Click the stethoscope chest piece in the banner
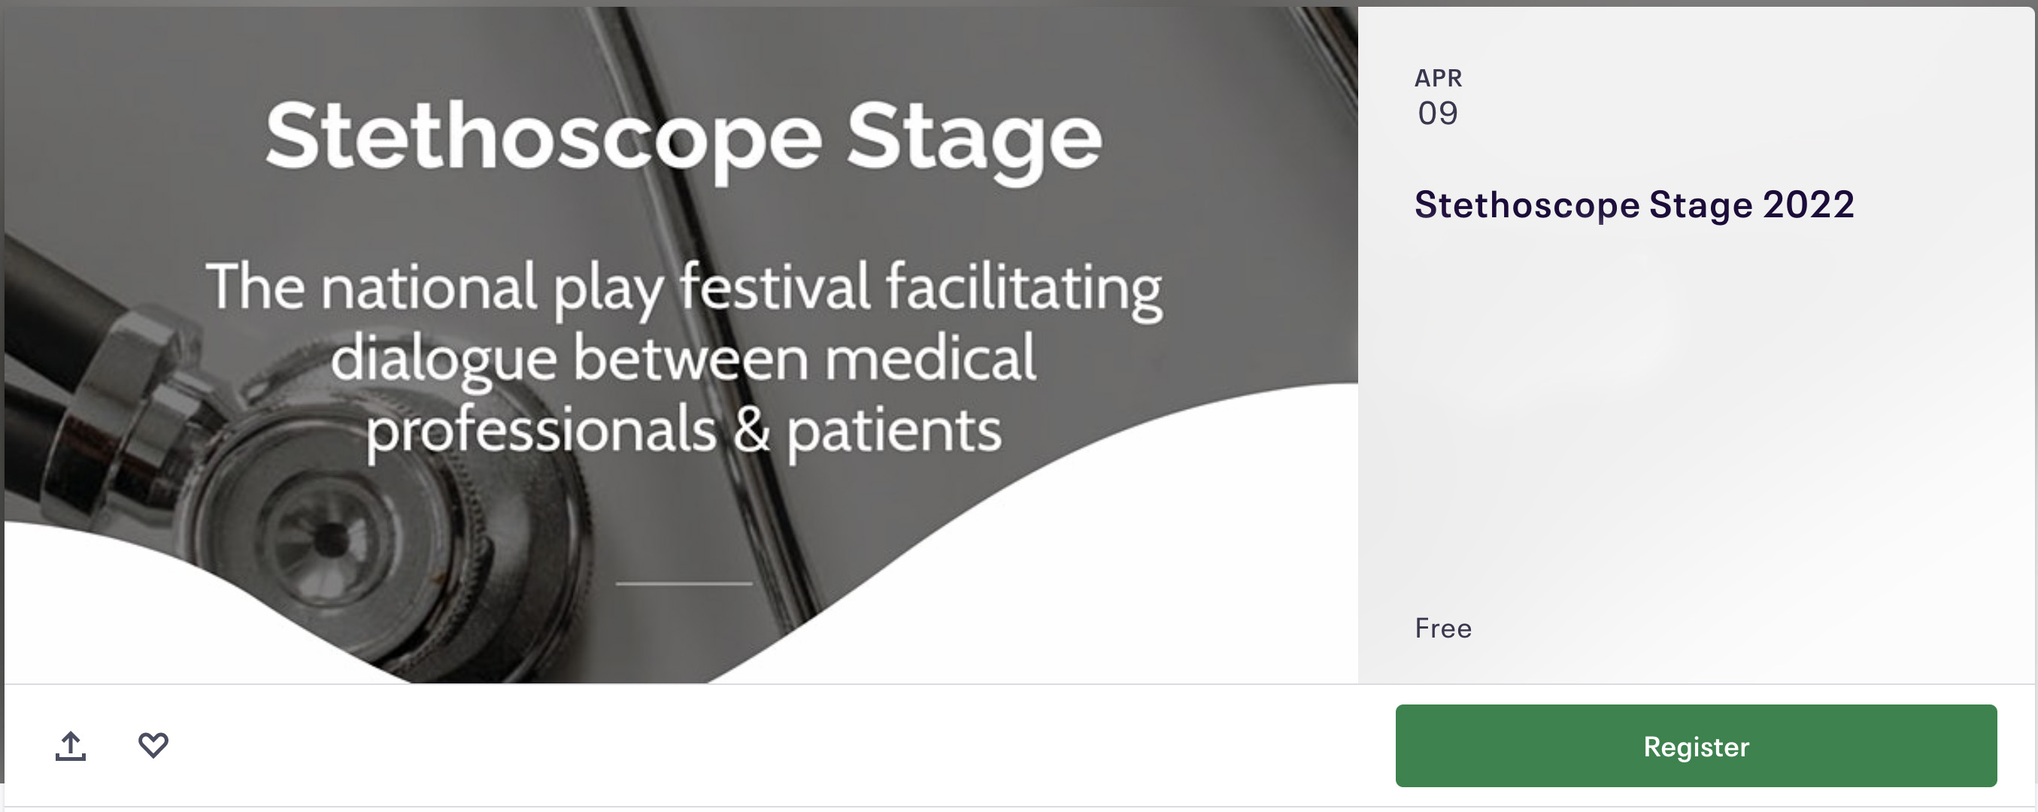Image resolution: width=2038 pixels, height=812 pixels. (332, 538)
